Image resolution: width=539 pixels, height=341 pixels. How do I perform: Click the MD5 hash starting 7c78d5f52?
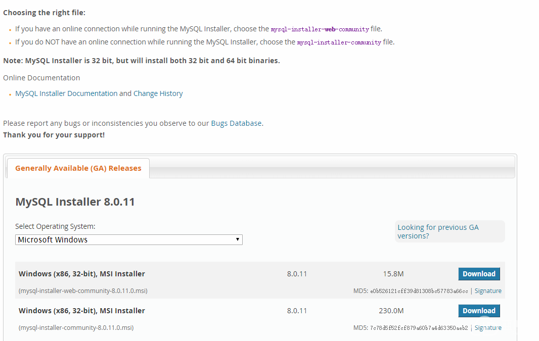click(x=419, y=328)
